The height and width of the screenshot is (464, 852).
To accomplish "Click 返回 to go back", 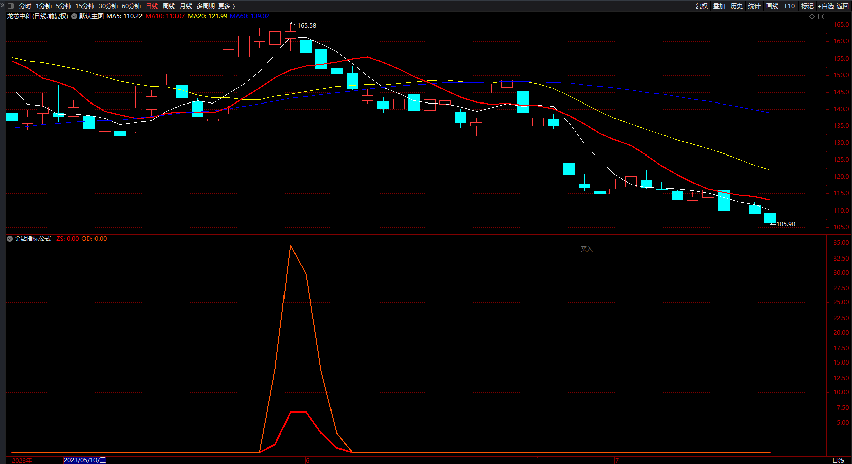I will click(x=843, y=6).
